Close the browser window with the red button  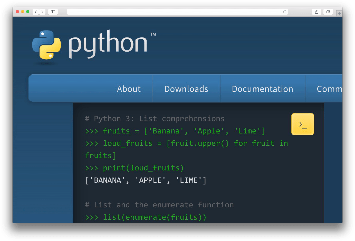point(17,12)
